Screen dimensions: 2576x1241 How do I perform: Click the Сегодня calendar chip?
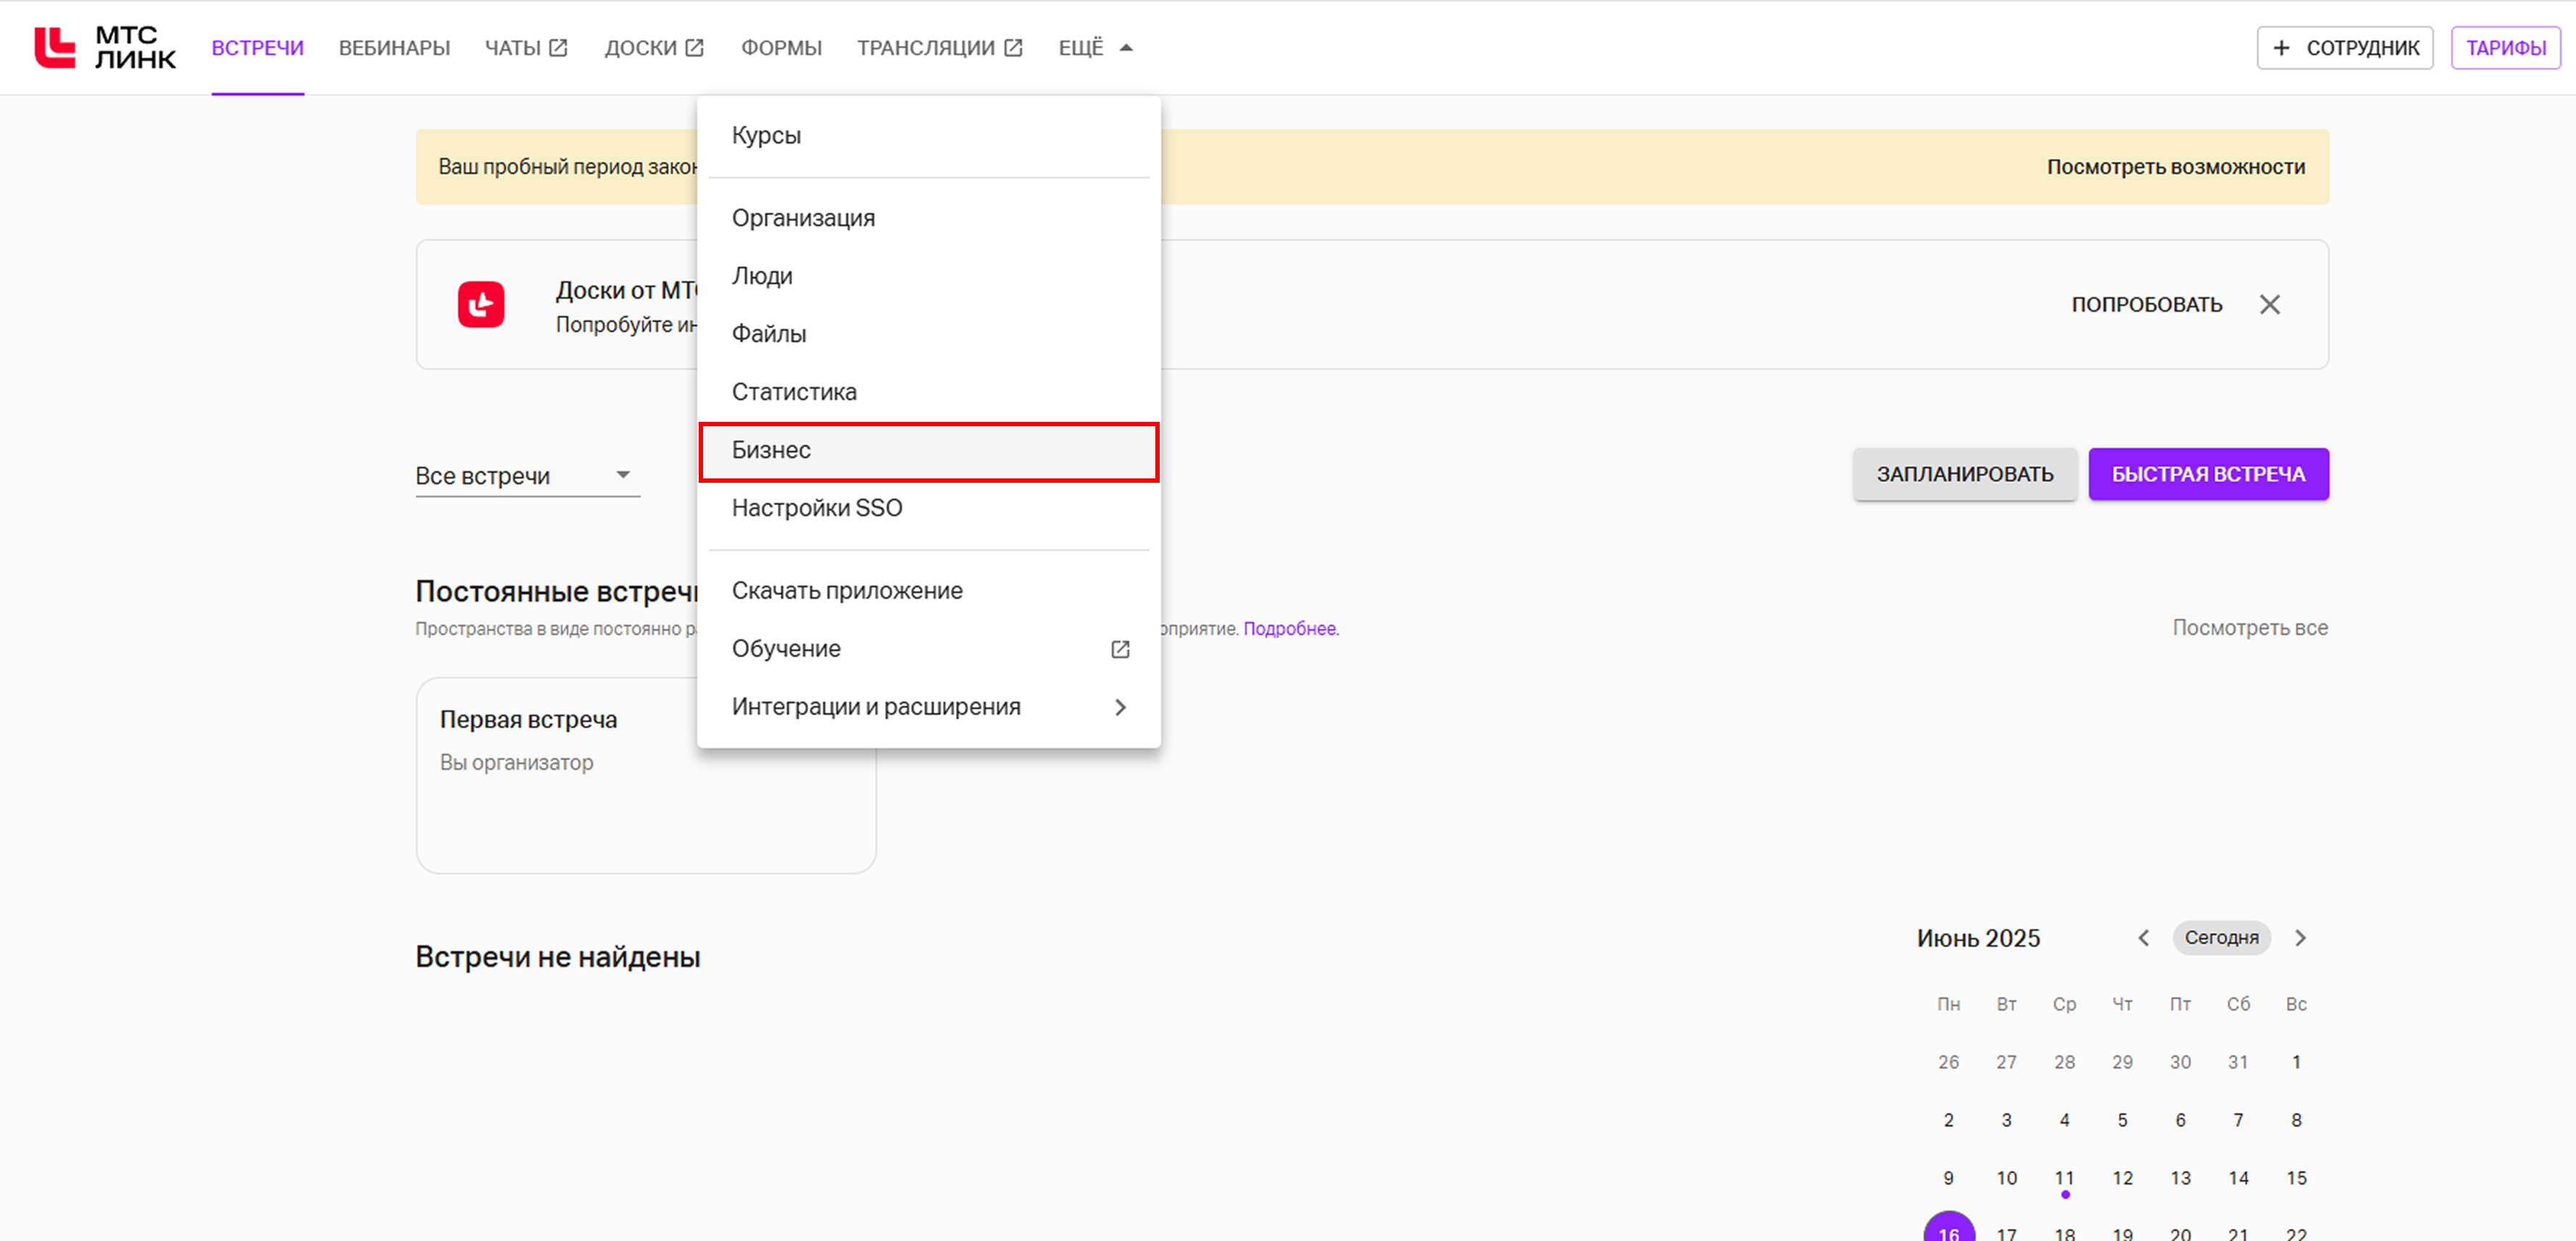2221,937
